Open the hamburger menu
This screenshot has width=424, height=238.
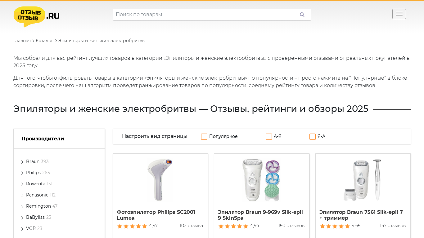pos(399,14)
